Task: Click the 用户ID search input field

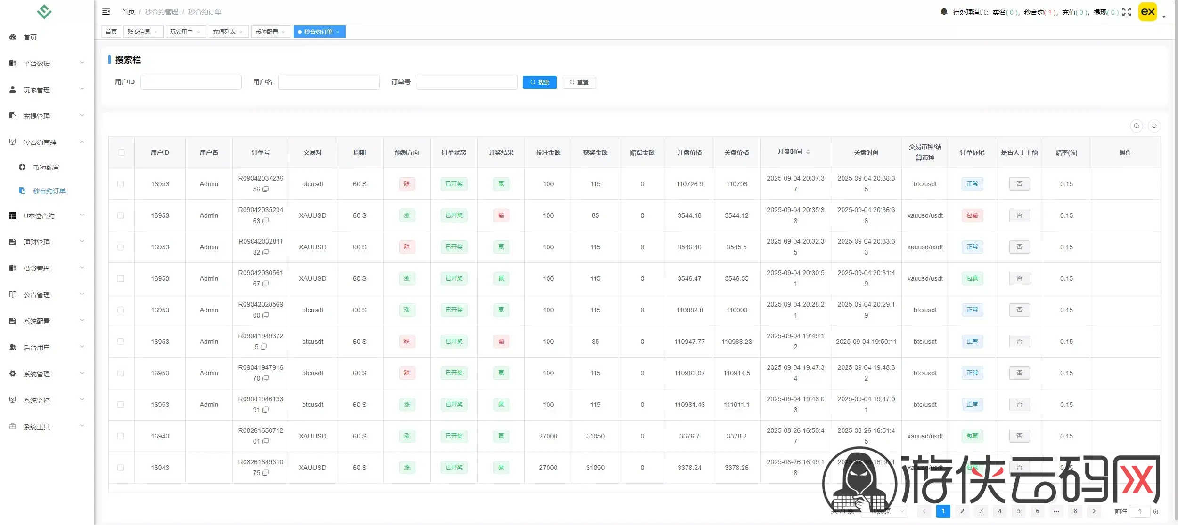Action: [191, 82]
